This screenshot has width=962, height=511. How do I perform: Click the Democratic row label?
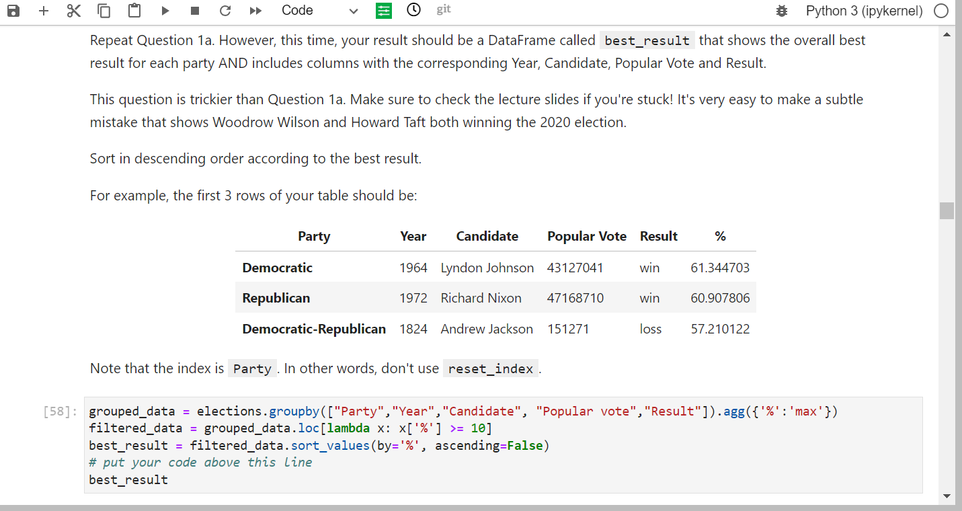[x=277, y=268]
